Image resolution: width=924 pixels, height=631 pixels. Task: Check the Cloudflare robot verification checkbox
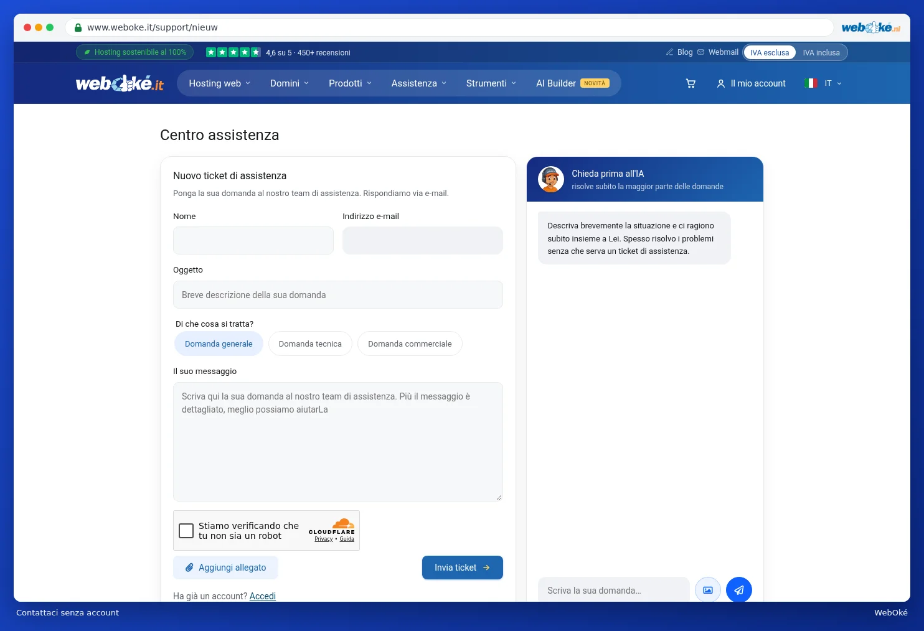(x=186, y=531)
